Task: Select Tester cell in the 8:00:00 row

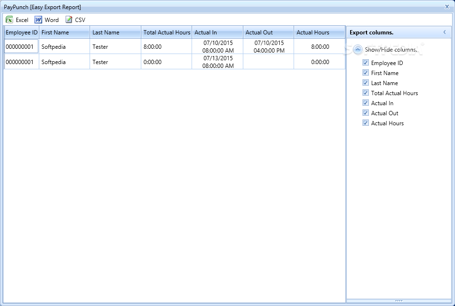Action: point(115,46)
